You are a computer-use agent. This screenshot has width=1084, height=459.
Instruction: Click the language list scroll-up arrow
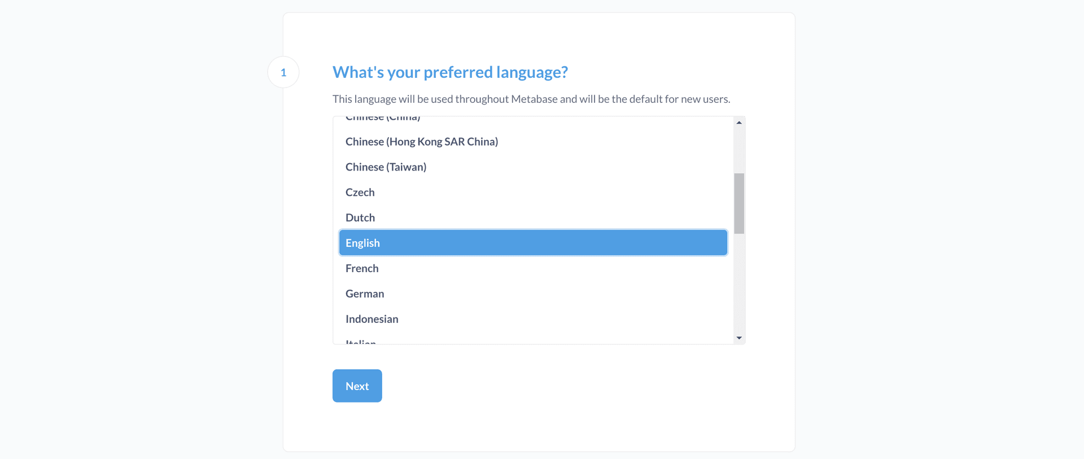click(x=739, y=123)
